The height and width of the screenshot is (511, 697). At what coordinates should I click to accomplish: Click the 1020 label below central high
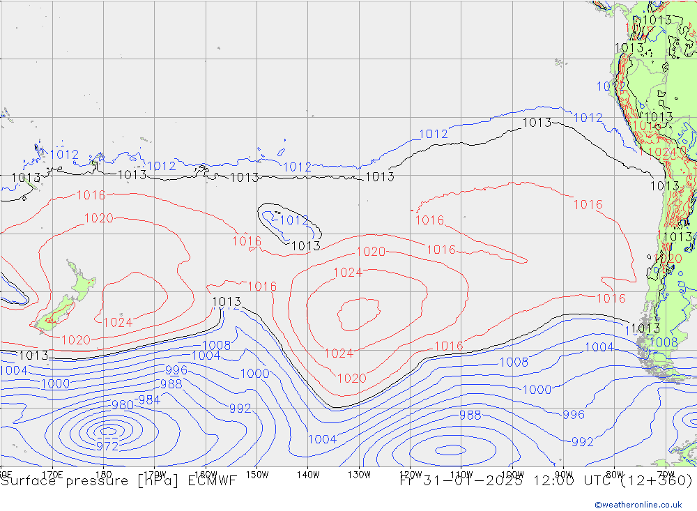(351, 379)
